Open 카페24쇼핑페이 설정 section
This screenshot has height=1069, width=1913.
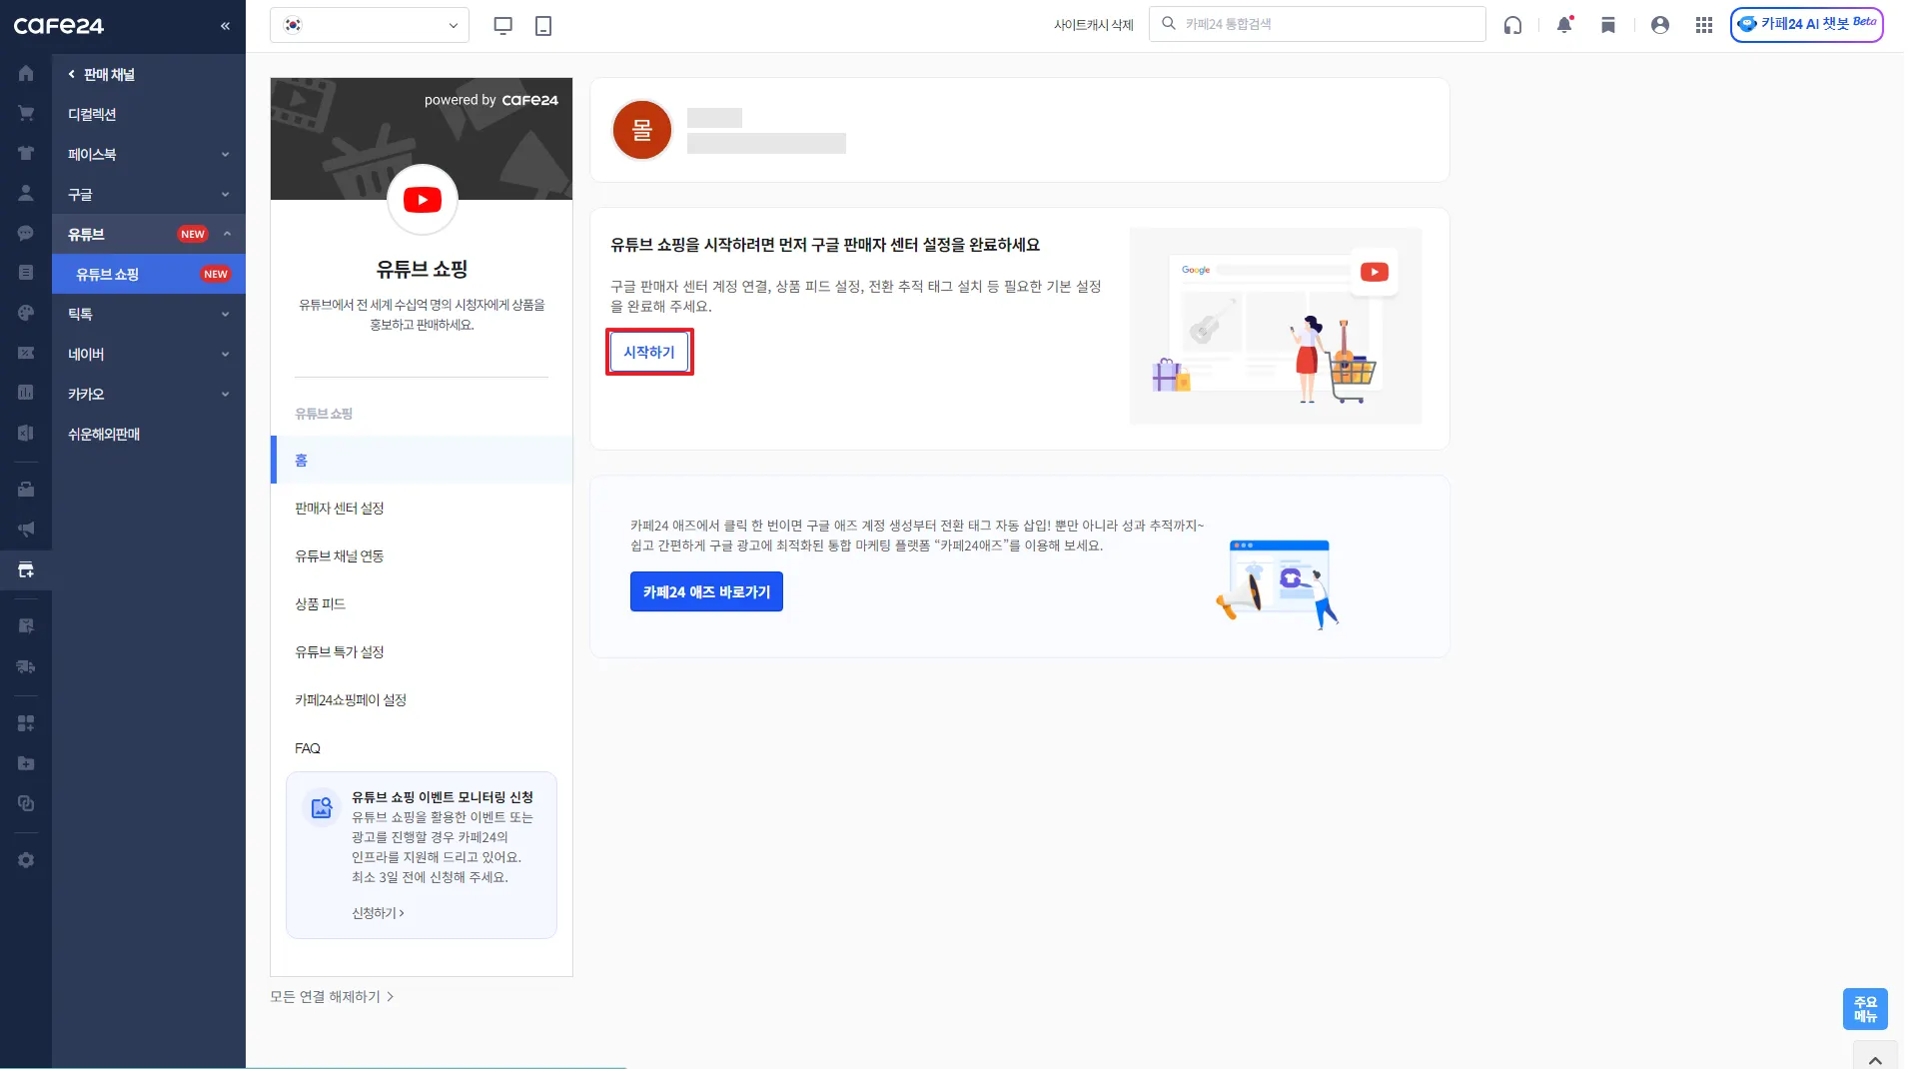422,699
